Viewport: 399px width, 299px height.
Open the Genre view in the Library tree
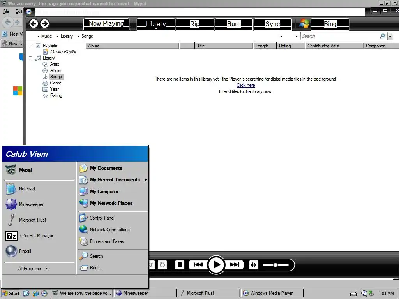click(x=55, y=83)
